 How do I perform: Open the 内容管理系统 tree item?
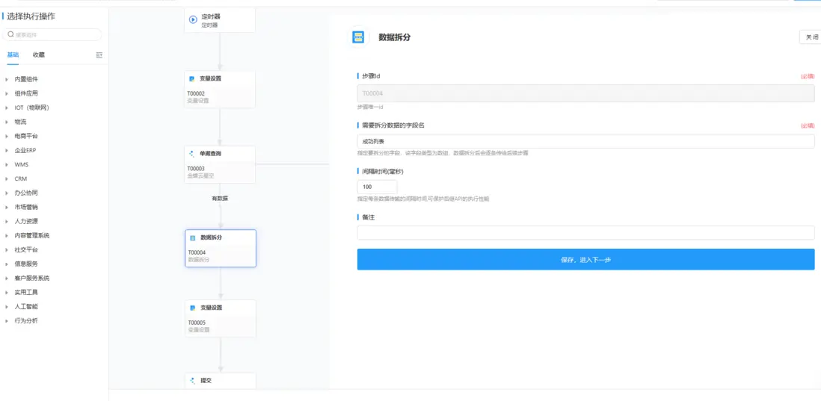click(34, 235)
